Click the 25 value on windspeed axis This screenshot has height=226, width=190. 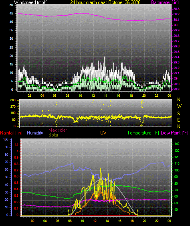click(11, 47)
